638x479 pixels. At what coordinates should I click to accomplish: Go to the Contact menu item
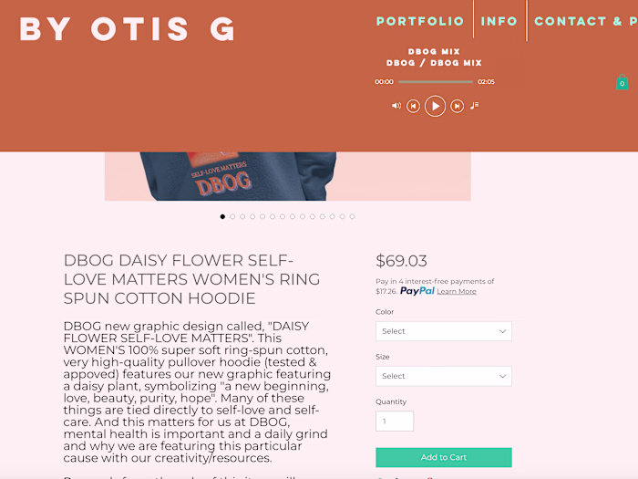pyautogui.click(x=583, y=21)
